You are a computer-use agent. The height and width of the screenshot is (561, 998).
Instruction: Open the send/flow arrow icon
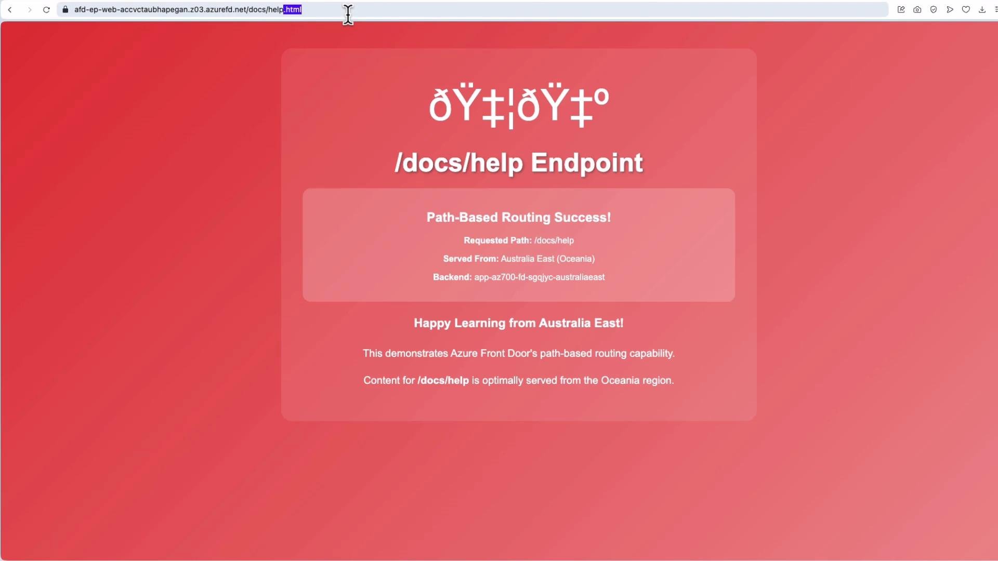tap(950, 9)
